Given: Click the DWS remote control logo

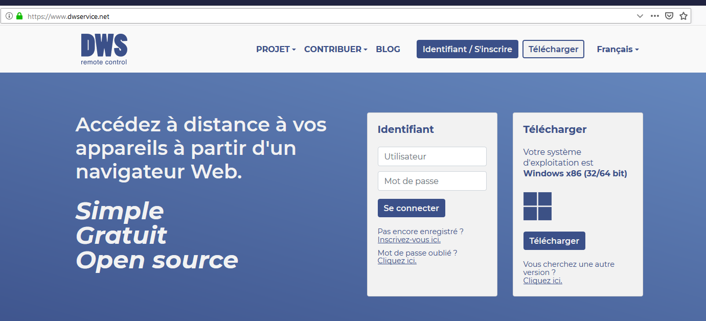Looking at the screenshot, I should click(x=104, y=49).
